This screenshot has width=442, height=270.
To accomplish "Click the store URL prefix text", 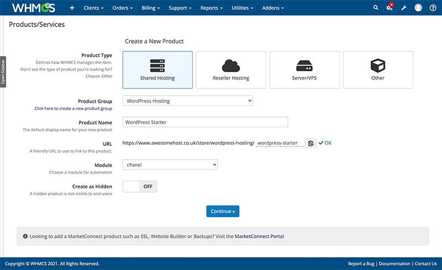I will [188, 143].
